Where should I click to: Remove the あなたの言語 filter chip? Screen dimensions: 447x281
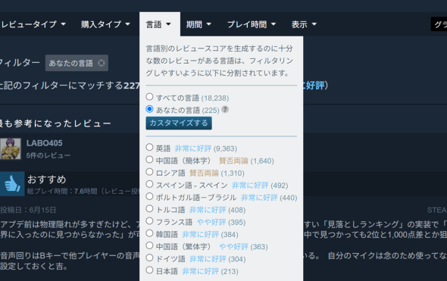pos(102,63)
